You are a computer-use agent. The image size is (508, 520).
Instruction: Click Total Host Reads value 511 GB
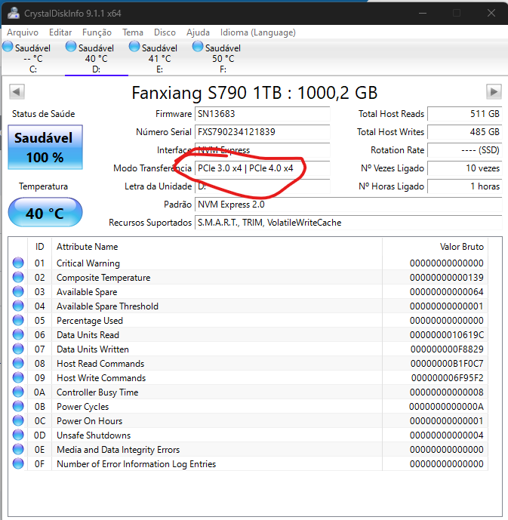click(465, 114)
